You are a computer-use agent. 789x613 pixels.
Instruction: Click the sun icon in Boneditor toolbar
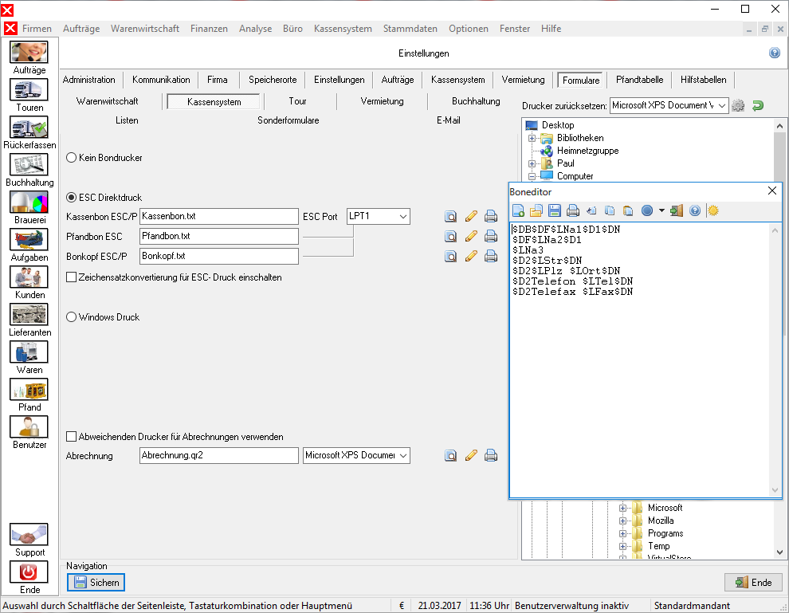coord(713,211)
